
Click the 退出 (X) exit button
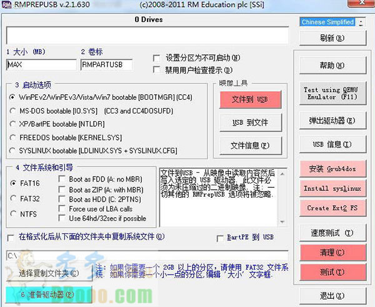click(x=332, y=296)
